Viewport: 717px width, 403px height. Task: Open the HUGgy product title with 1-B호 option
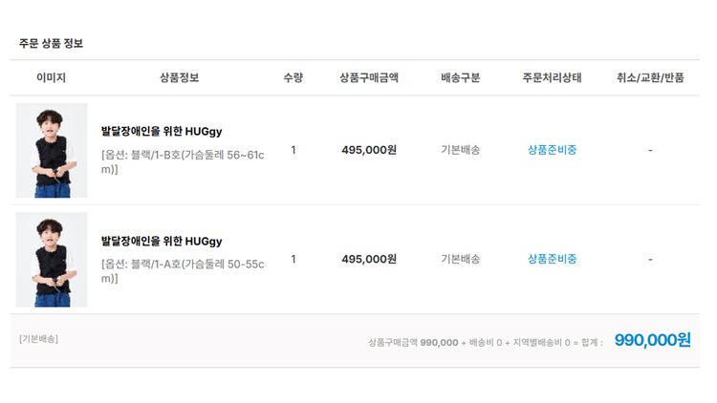[161, 132]
